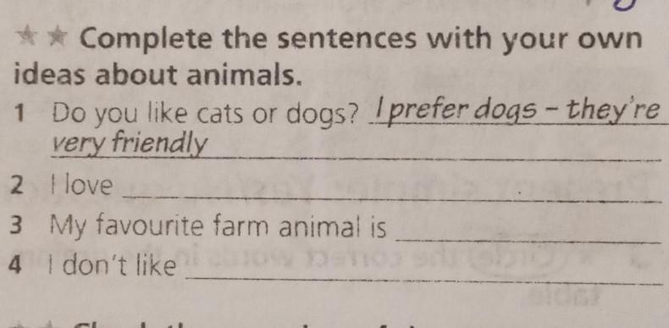Screen dimensions: 669x328
Task: Click the words 'very friendly'
Action: pyautogui.click(x=129, y=144)
